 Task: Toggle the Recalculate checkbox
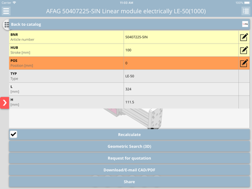pos(14,134)
